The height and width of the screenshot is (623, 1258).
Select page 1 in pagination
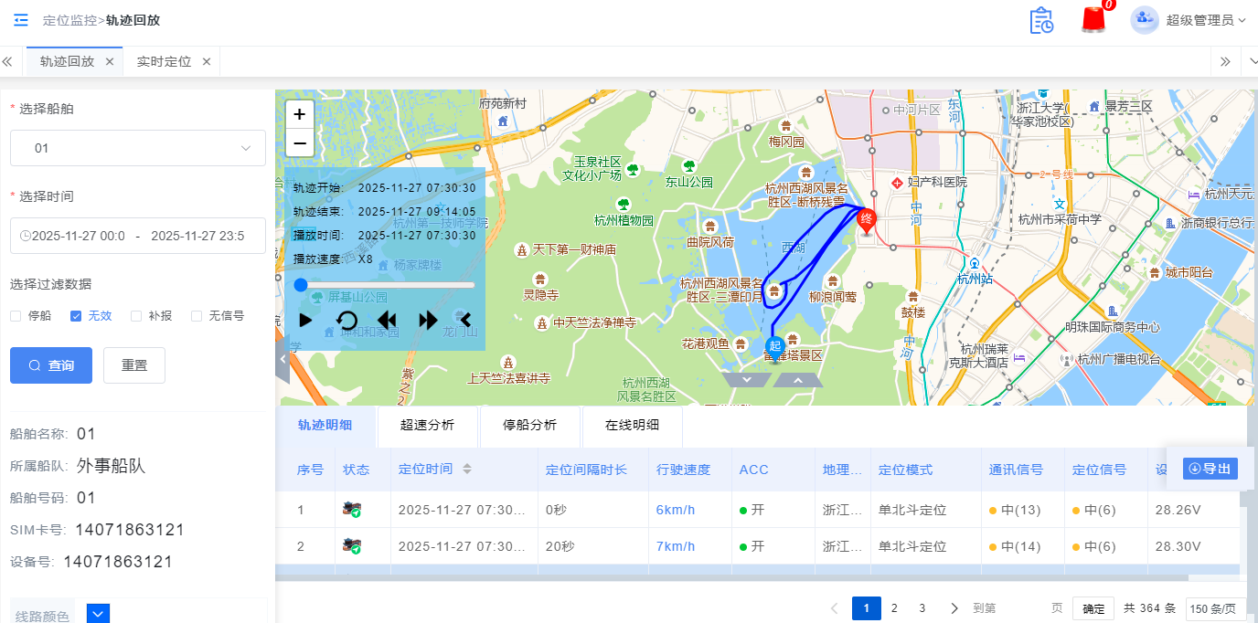point(867,608)
